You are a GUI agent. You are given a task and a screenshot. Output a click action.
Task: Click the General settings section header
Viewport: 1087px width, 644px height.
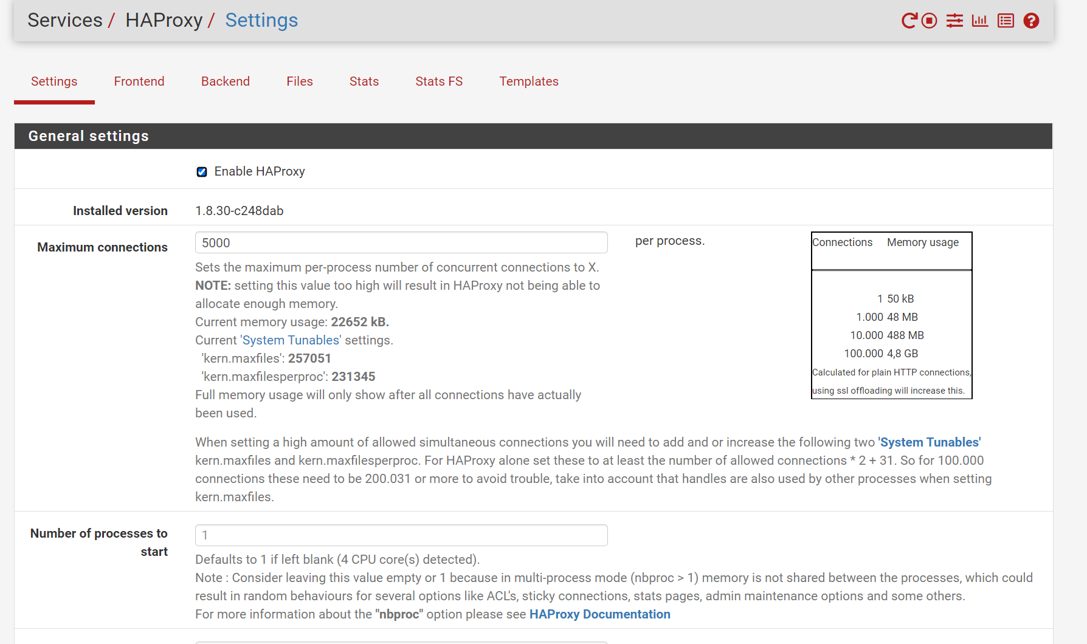pos(533,136)
